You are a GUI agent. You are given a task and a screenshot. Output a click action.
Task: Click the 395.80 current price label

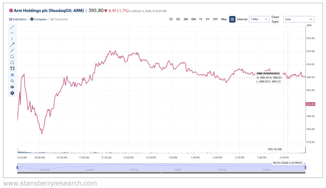[310, 104]
